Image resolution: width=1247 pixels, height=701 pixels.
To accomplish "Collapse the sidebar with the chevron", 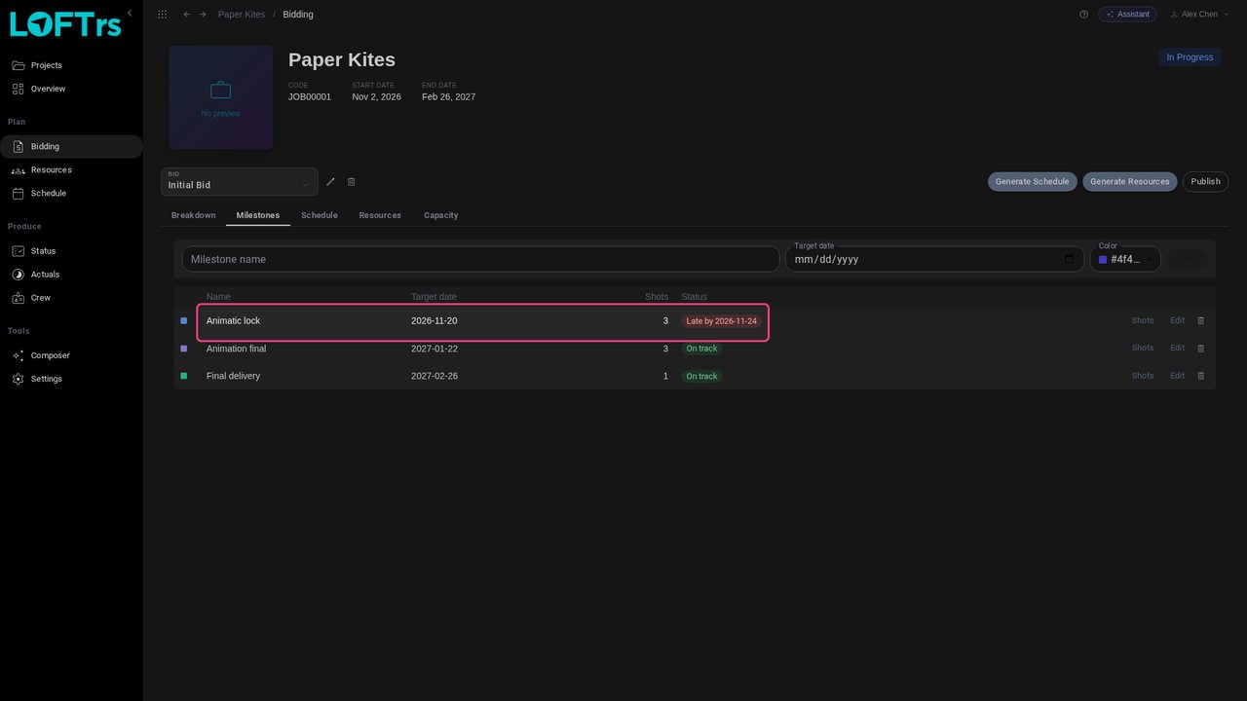I will (x=130, y=13).
